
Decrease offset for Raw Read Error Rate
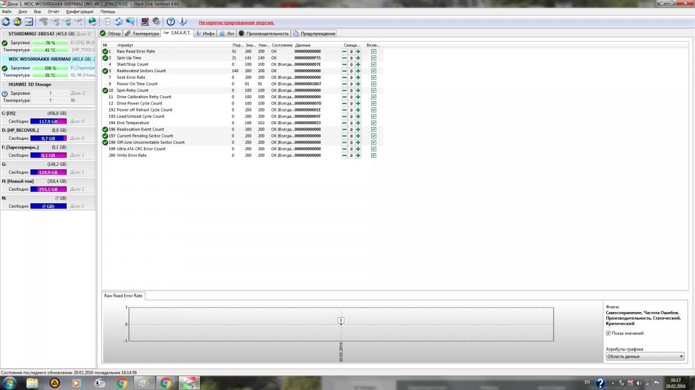point(345,51)
